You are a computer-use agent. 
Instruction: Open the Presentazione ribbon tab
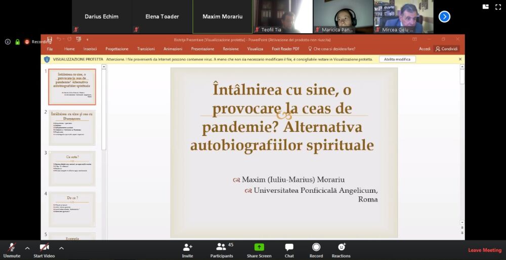click(x=203, y=49)
